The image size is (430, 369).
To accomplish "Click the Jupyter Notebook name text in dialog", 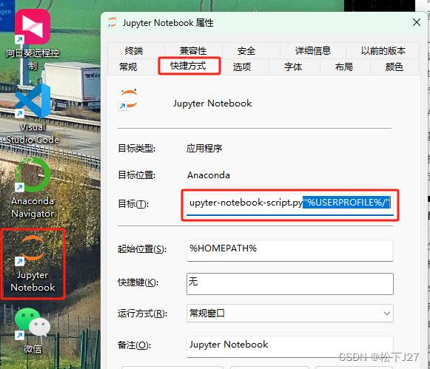I will pos(212,104).
